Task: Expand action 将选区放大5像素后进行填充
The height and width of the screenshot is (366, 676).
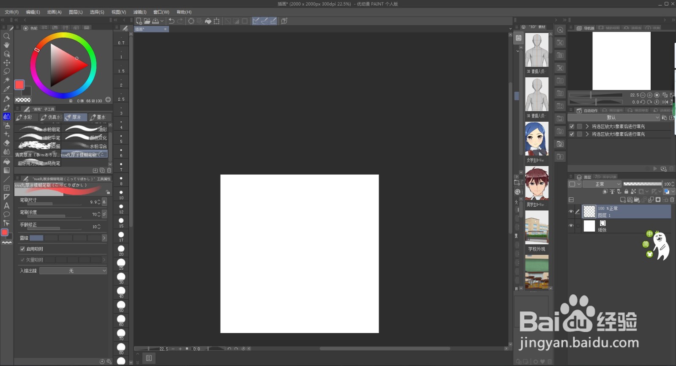Action: click(587, 134)
